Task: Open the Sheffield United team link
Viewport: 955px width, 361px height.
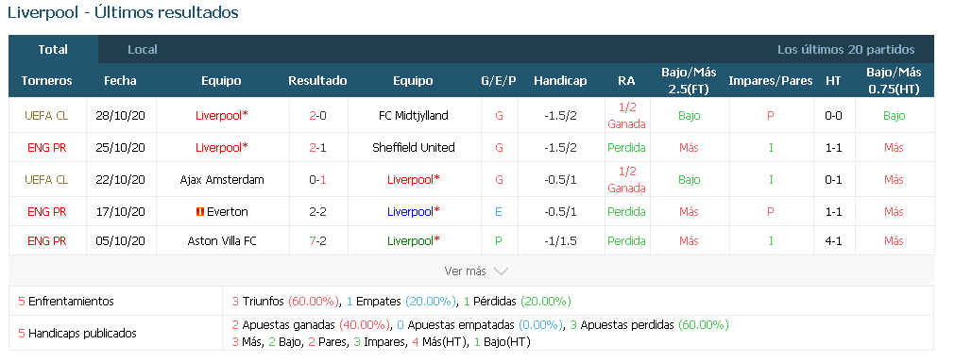Action: pyautogui.click(x=414, y=148)
